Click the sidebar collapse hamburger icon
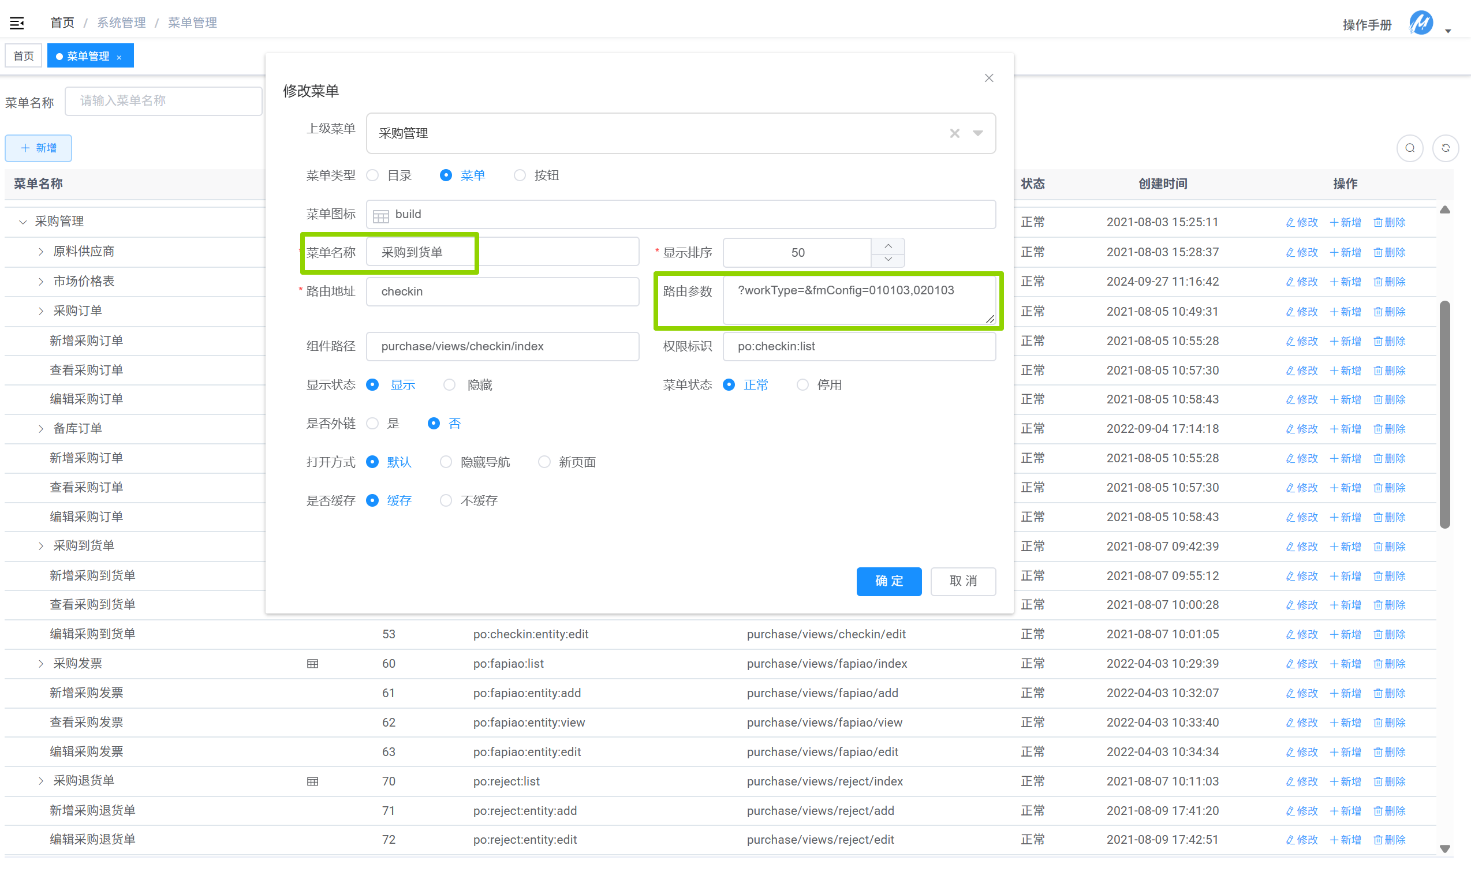The image size is (1471, 883). point(17,23)
